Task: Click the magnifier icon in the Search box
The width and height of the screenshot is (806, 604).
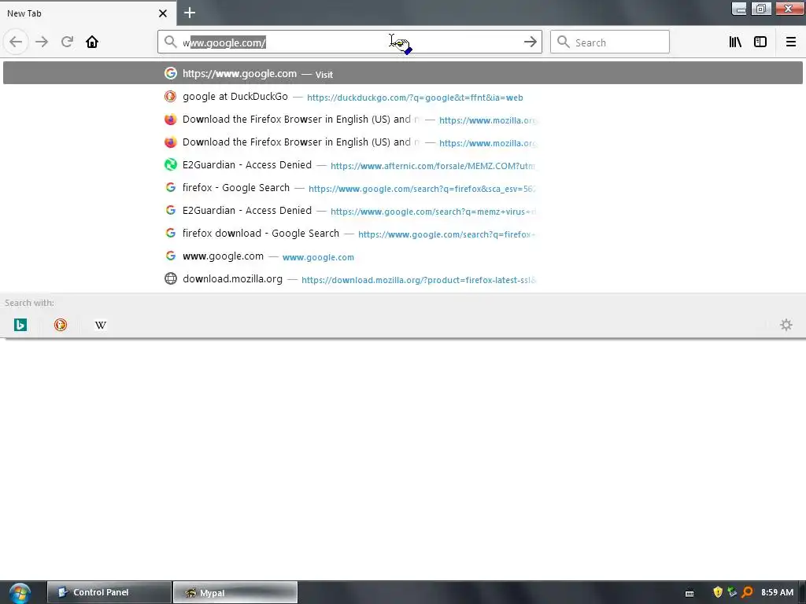Action: click(x=564, y=42)
